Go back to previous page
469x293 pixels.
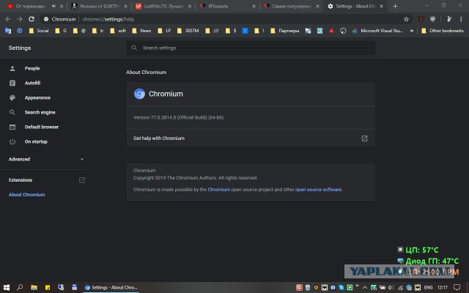[8, 19]
